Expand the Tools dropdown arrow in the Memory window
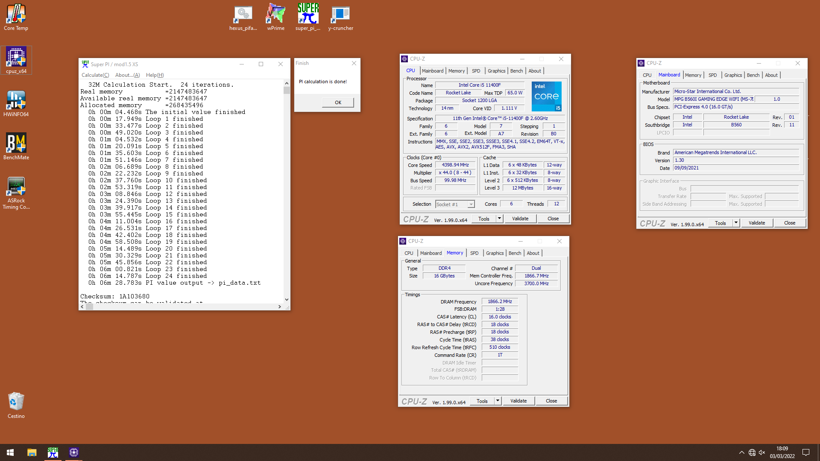The width and height of the screenshot is (820, 461). pos(497,401)
